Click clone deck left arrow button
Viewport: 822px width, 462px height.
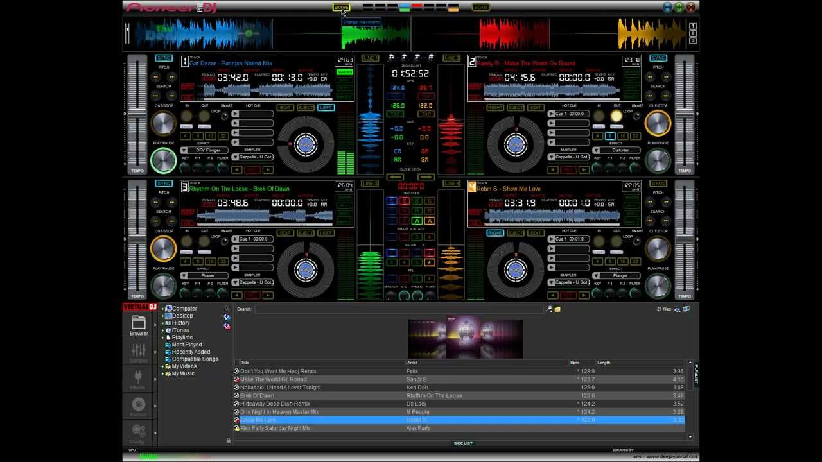pos(396,176)
